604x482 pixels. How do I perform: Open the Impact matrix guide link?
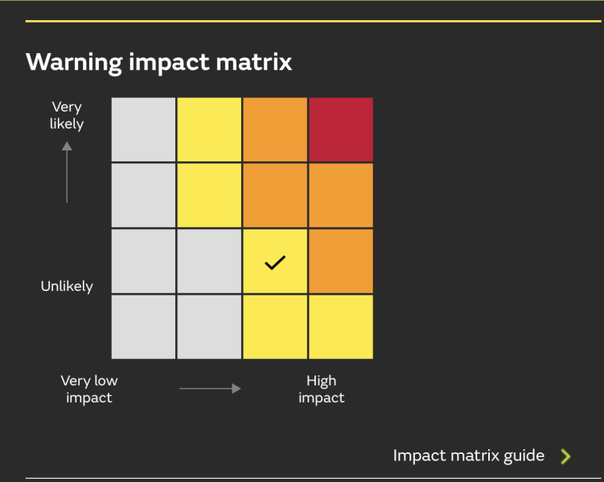[469, 455]
